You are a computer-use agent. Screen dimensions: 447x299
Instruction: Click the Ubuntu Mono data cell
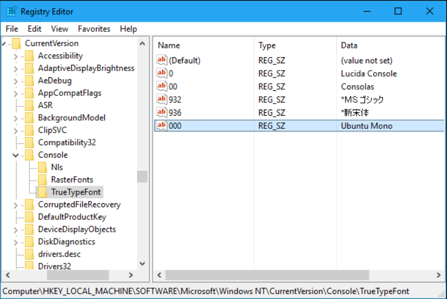click(x=367, y=126)
